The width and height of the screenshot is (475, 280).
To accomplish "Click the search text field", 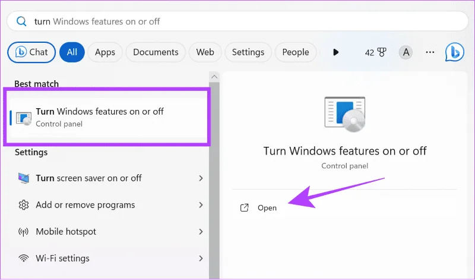I will click(237, 21).
